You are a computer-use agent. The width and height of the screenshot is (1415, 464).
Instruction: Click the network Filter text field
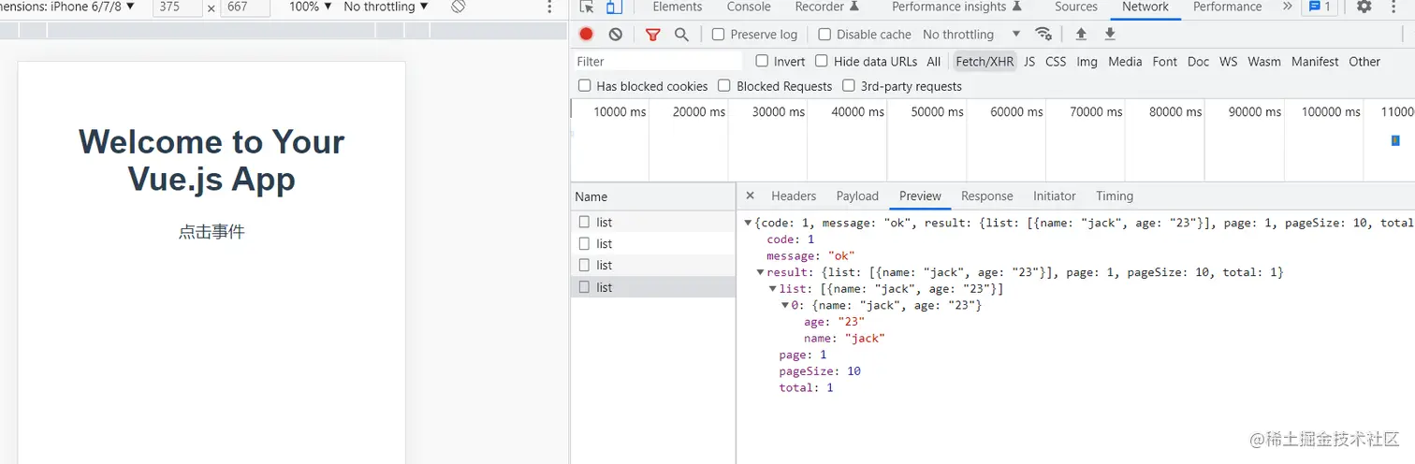657,61
